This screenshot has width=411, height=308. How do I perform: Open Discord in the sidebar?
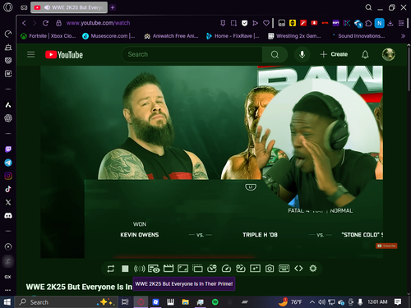(x=8, y=216)
